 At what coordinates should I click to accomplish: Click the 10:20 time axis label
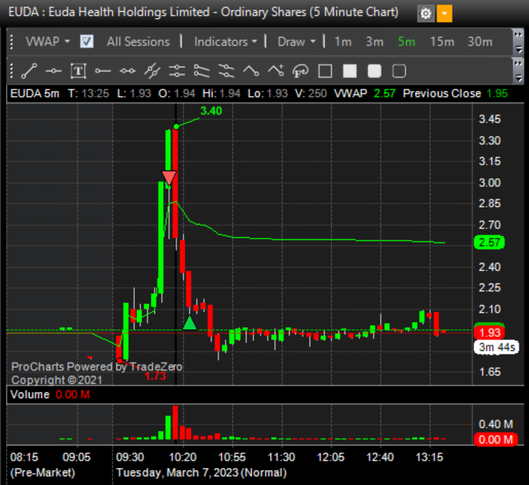coord(182,458)
